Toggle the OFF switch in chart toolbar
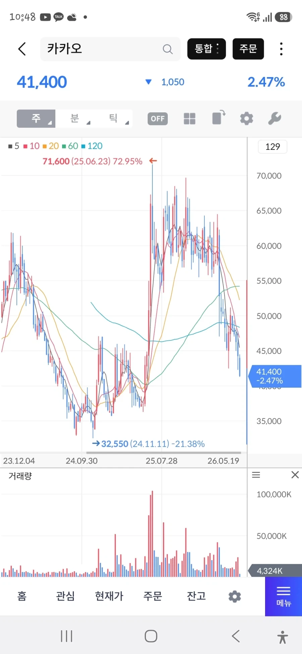Image resolution: width=302 pixels, height=654 pixels. (158, 119)
